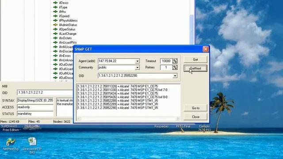Viewport: 283px width, 159px height.
Task: Select ifLastChange node icon
Action: point(55,34)
